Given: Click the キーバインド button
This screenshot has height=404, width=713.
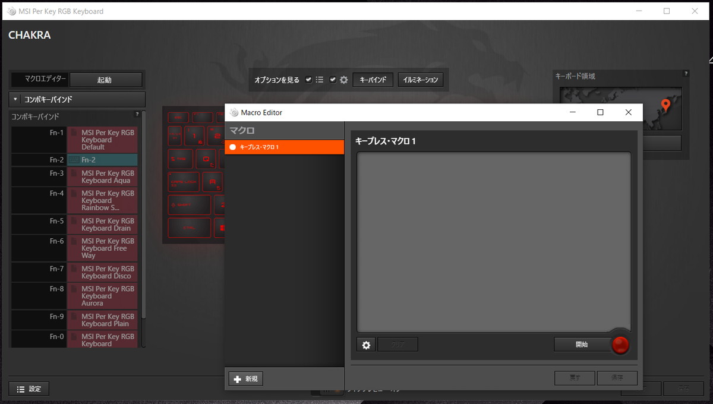Looking at the screenshot, I should (x=373, y=80).
